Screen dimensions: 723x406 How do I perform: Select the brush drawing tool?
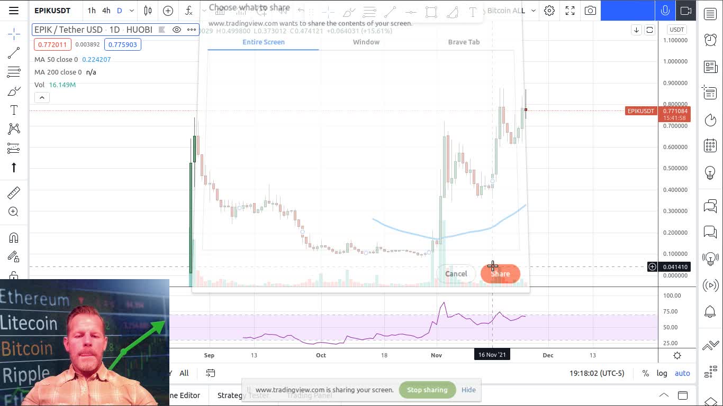[14, 91]
